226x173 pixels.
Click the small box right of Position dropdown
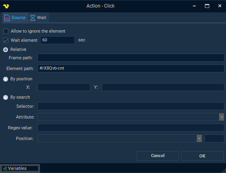(214, 138)
